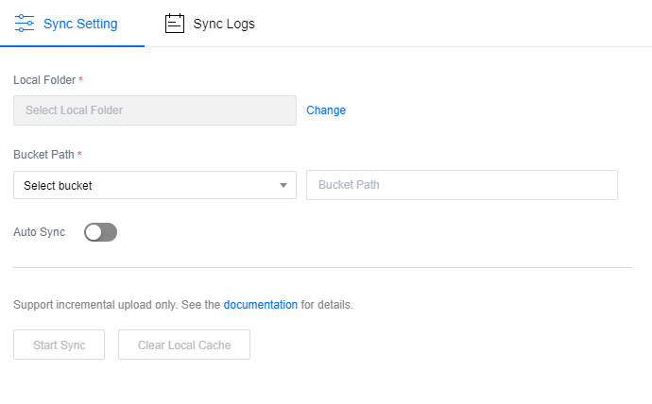The width and height of the screenshot is (652, 404).
Task: Click the Sync Setting sliders icon
Action: pyautogui.click(x=25, y=24)
